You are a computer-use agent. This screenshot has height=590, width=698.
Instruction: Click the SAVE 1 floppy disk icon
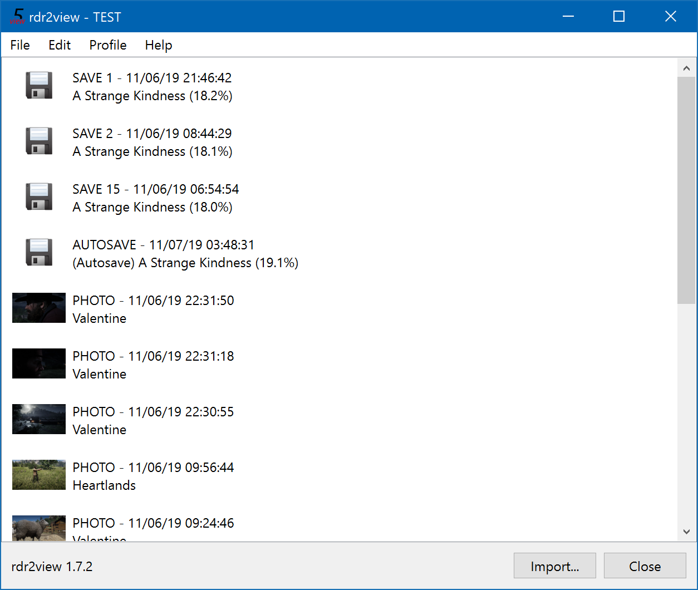[38, 85]
